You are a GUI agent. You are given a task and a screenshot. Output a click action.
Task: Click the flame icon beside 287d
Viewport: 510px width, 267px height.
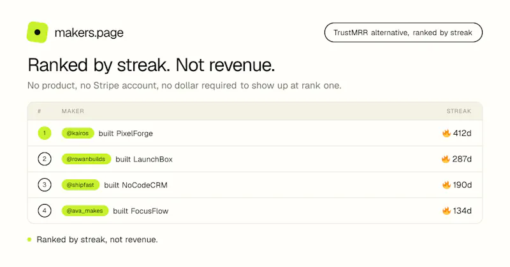point(446,159)
